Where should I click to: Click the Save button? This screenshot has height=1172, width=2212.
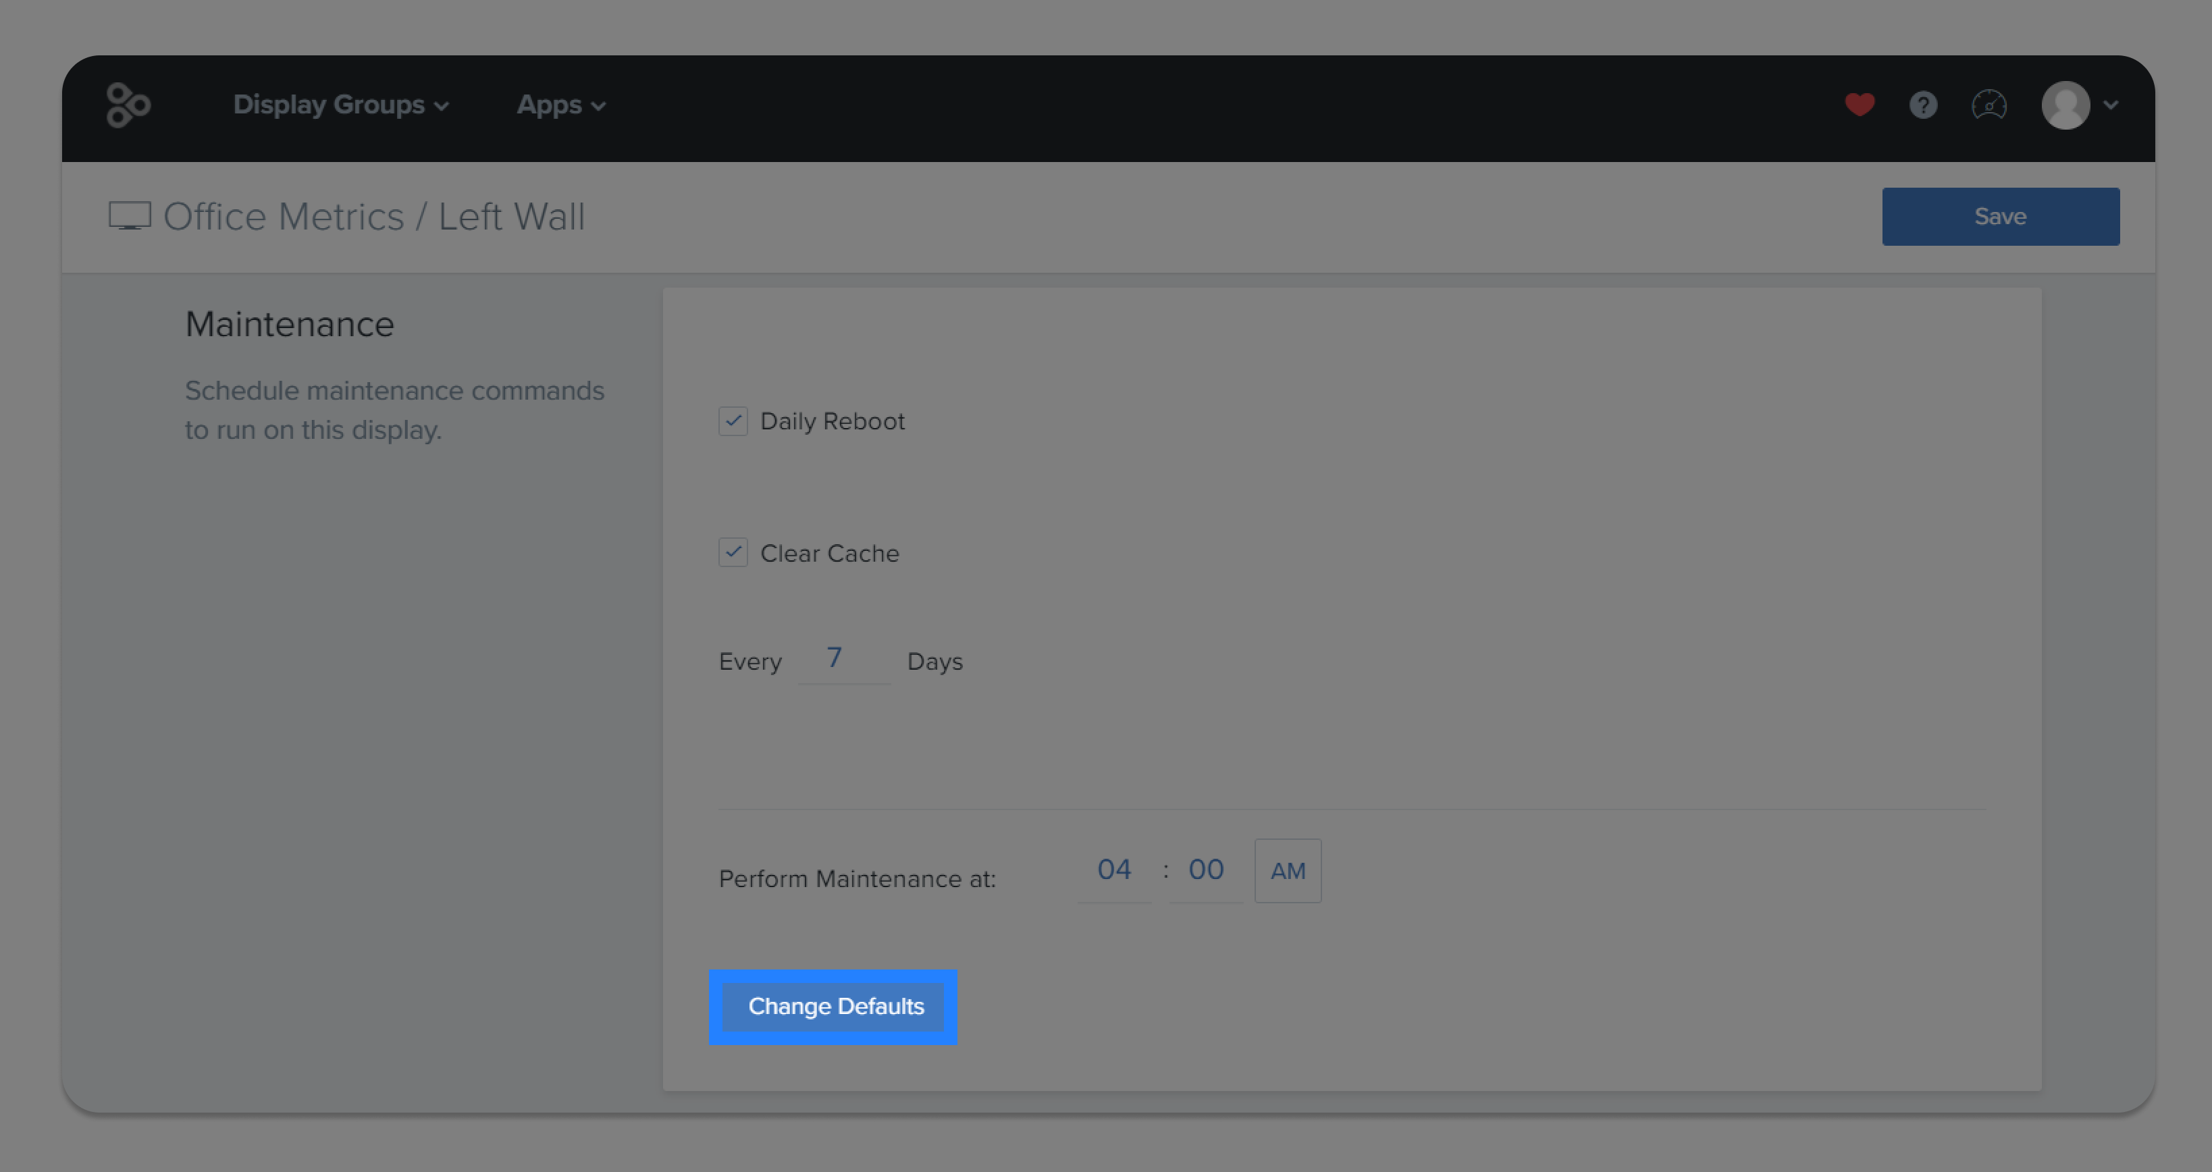[2000, 216]
